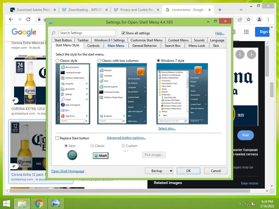Switch to the Start Button tab
This screenshot has height=209, width=279.
[x=63, y=40]
